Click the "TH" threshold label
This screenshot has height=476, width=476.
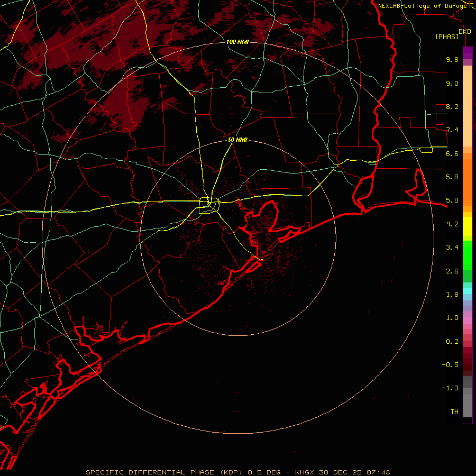pyautogui.click(x=454, y=412)
